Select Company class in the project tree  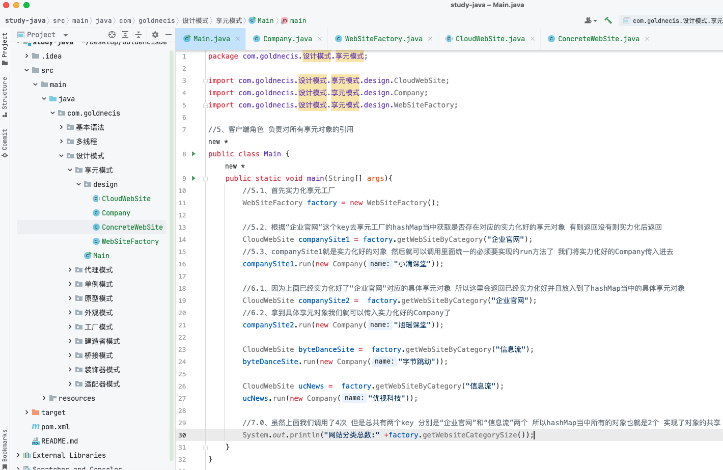pyautogui.click(x=116, y=213)
